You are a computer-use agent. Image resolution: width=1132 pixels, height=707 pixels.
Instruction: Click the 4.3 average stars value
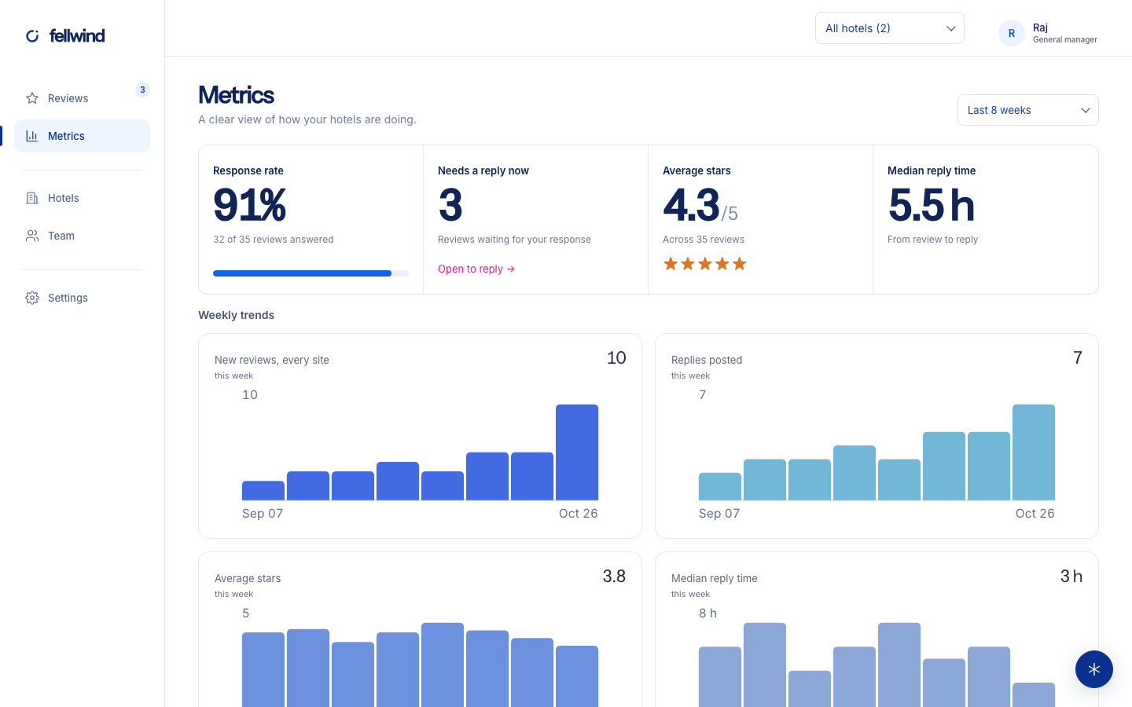(691, 206)
